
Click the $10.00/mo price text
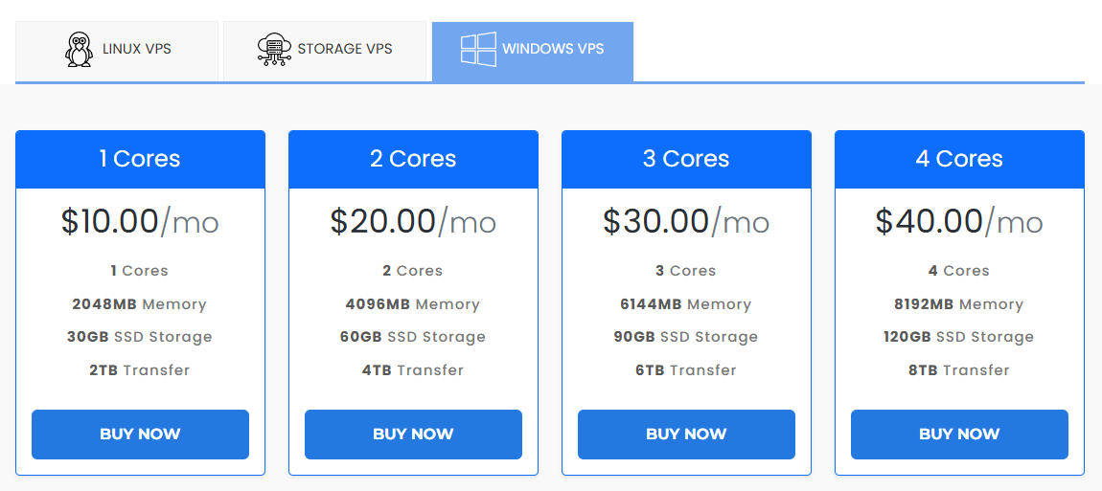140,222
